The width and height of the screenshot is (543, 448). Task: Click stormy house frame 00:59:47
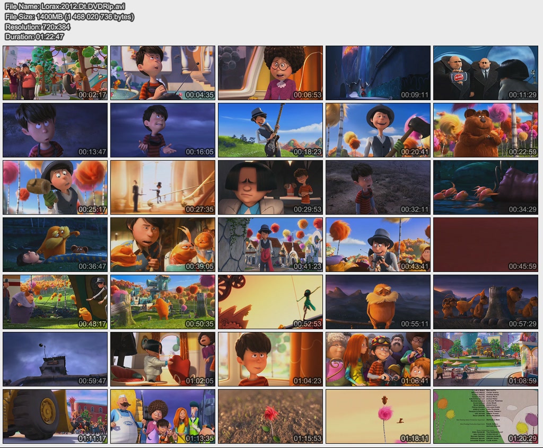(55, 359)
